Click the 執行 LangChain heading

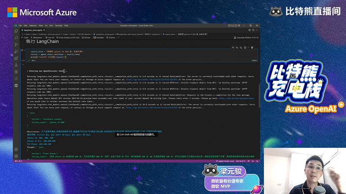click(42, 41)
